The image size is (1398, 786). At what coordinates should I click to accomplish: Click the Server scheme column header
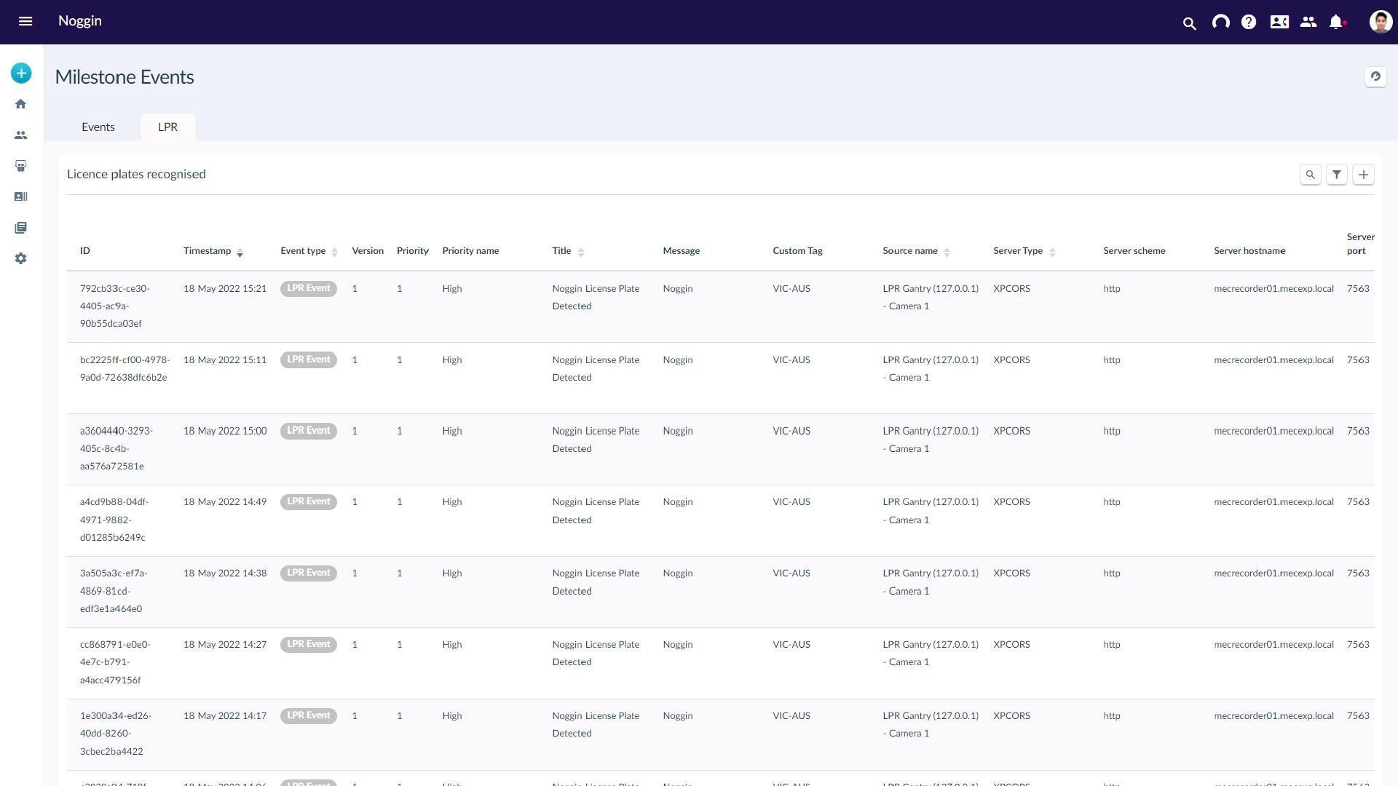[1134, 251]
